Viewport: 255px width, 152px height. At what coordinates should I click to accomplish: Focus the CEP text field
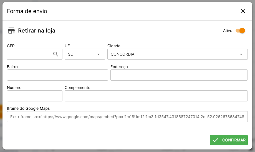(x=29, y=54)
